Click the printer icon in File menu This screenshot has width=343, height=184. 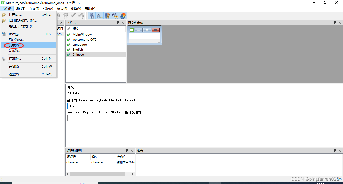[x=4, y=59]
